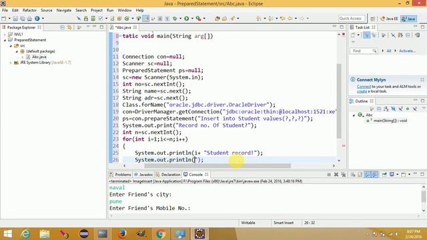The image size is (427, 240).
Task: Click the Last Edit Location arrow icon
Action: (x=283, y=19)
